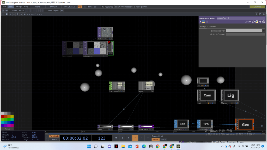Open the comment bubble icon
This screenshot has height=150, width=267.
(x=250, y=22)
